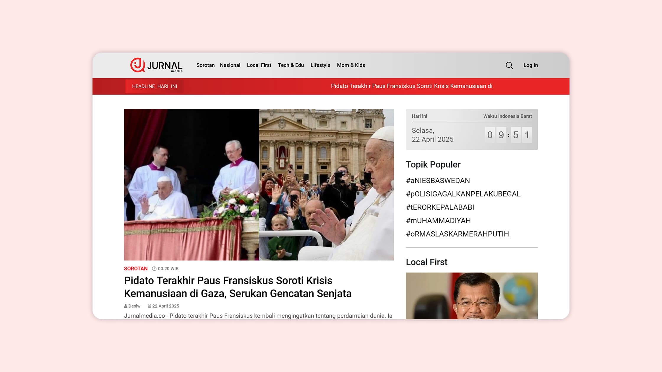Click the Waktu Indonesia Barat label
Screen dimensions: 662x372
point(507,116)
